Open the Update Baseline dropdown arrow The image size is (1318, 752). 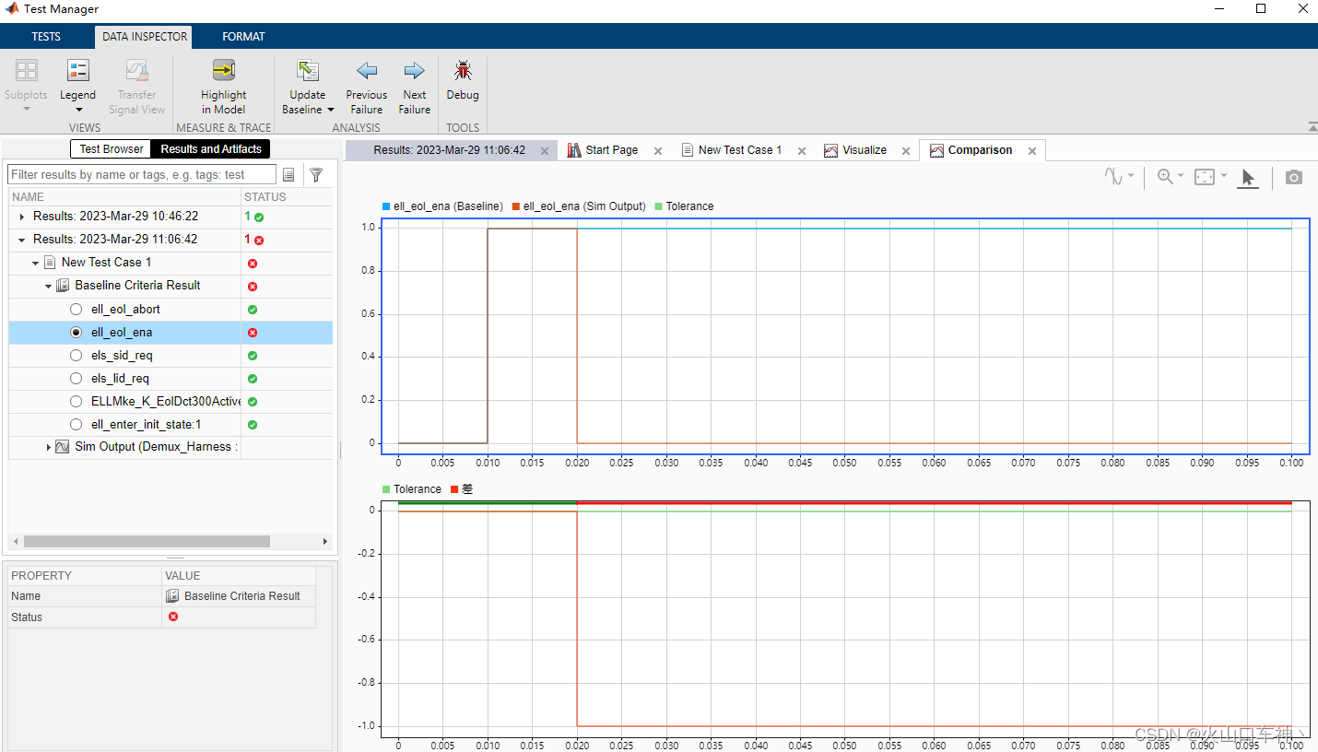[330, 110]
